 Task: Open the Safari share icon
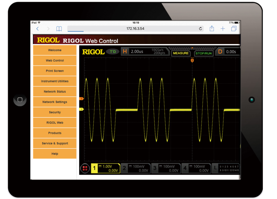(x=212, y=28)
